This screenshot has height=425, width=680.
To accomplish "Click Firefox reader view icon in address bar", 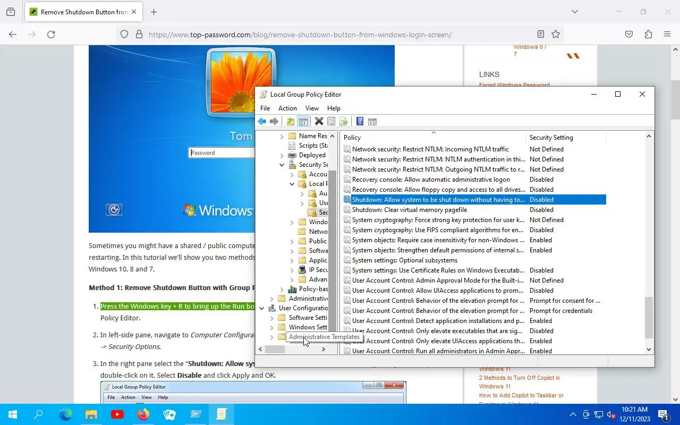I will coord(540,34).
